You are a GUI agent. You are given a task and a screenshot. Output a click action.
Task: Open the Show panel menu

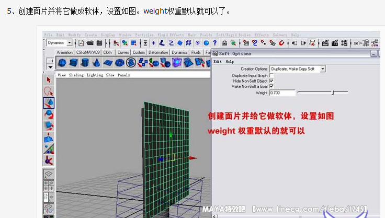pyautogui.click(x=110, y=75)
